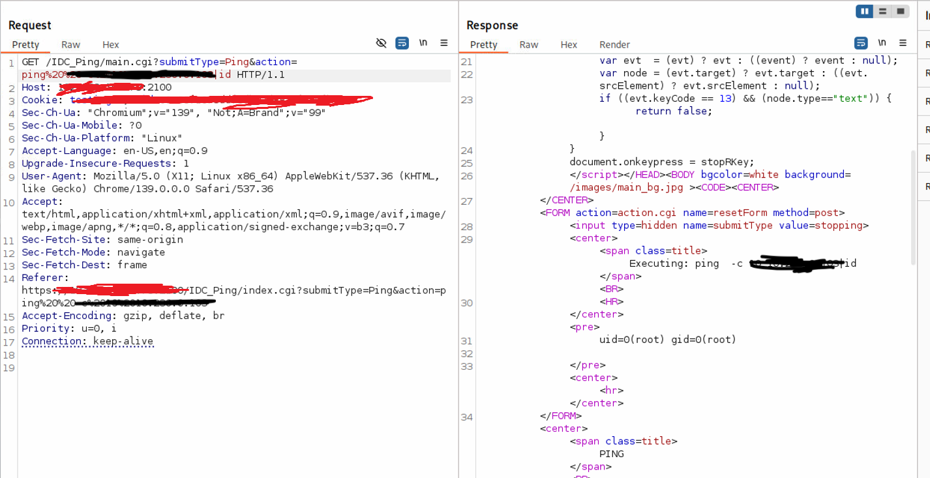
Task: Toggle the request eye-slash visibility icon
Action: coord(382,43)
